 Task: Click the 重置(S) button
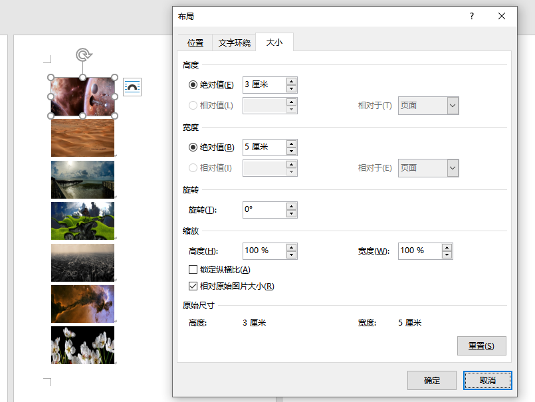tap(481, 346)
